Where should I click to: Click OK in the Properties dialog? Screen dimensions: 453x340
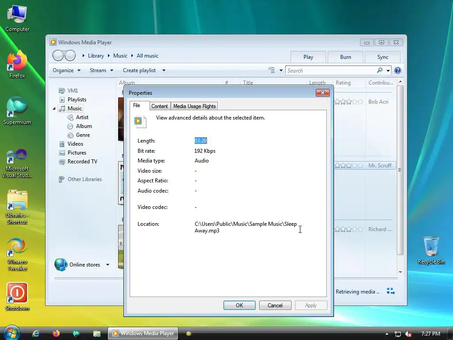tap(239, 305)
